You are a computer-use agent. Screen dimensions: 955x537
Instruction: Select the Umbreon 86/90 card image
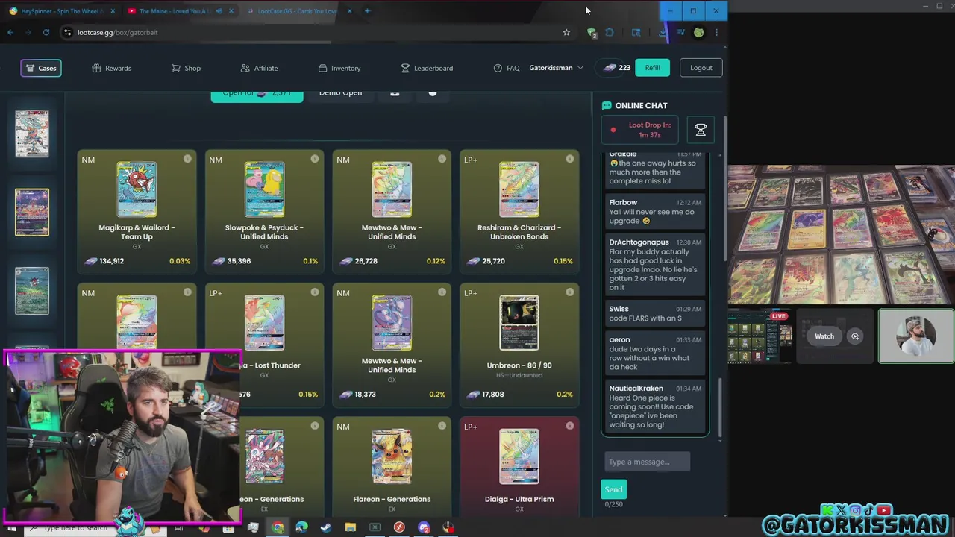(519, 323)
